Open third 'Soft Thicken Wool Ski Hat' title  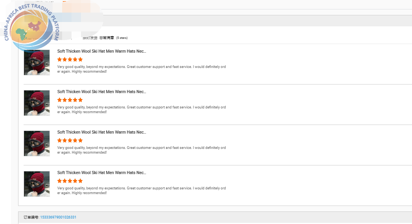101,132
